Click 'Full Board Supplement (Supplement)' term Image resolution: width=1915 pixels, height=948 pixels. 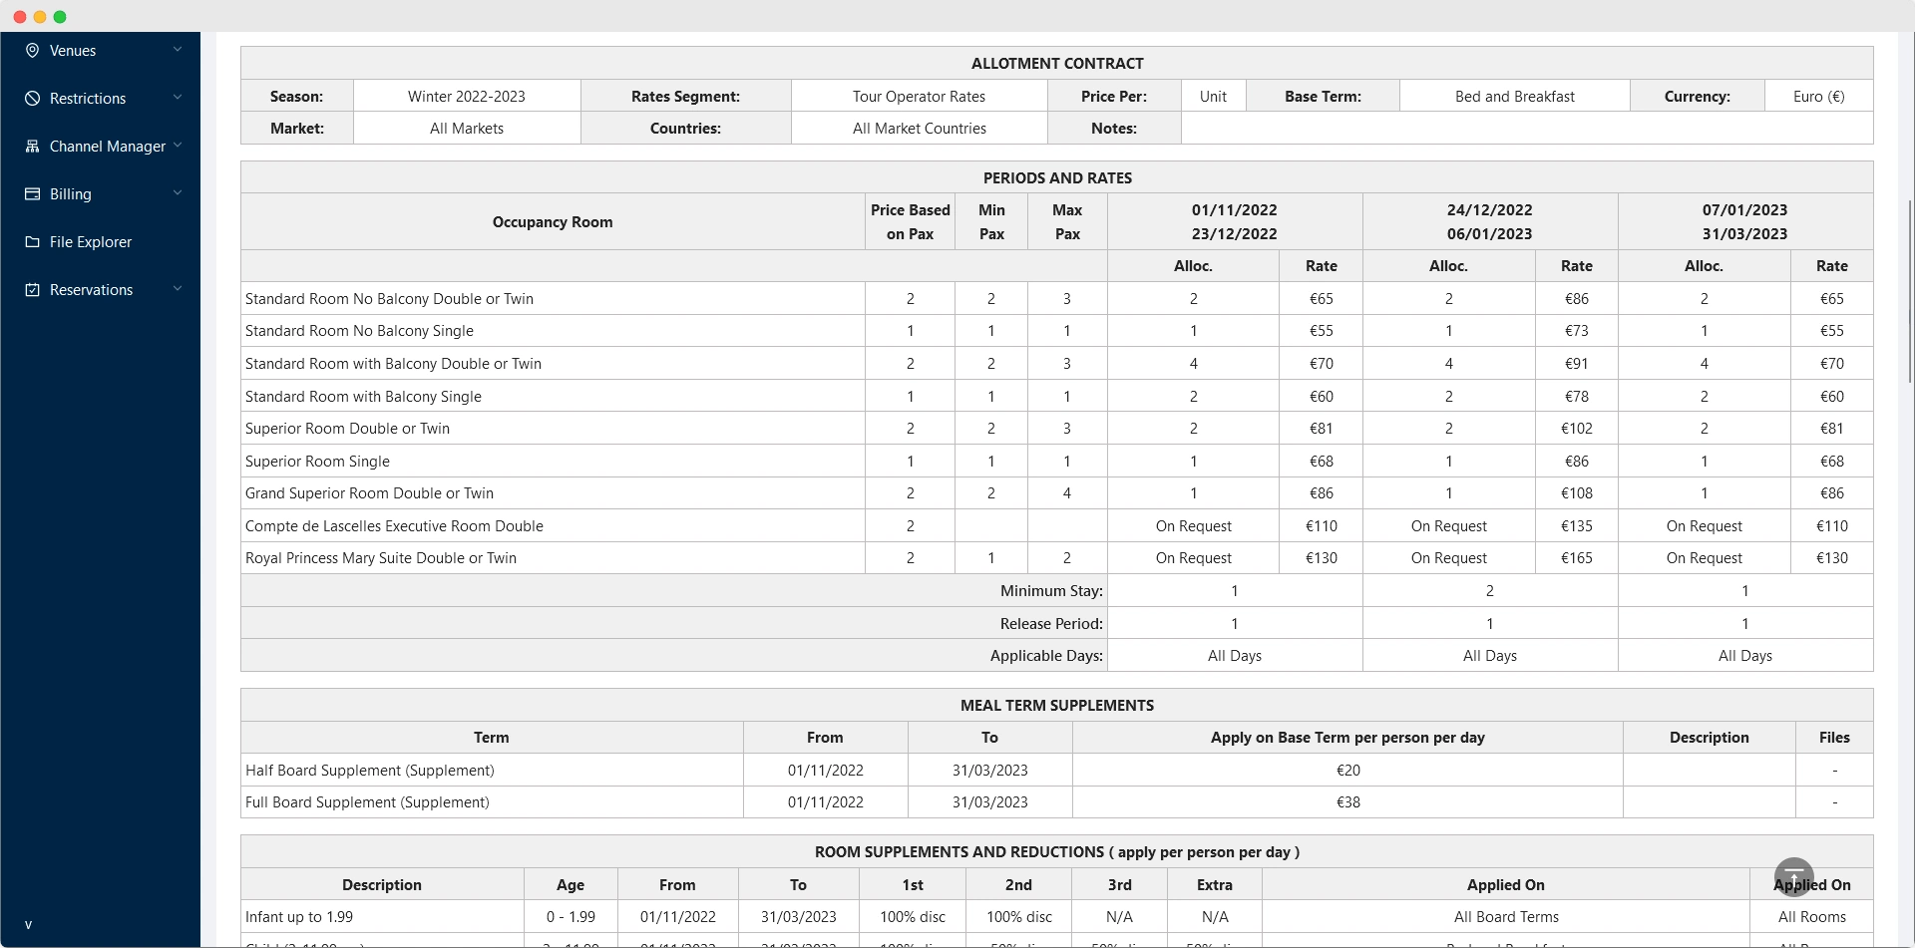click(367, 802)
